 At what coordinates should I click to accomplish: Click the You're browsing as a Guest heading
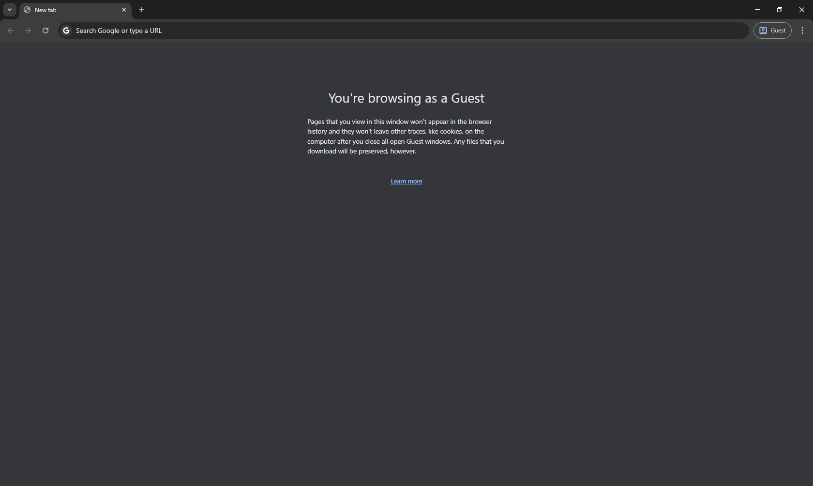(406, 98)
